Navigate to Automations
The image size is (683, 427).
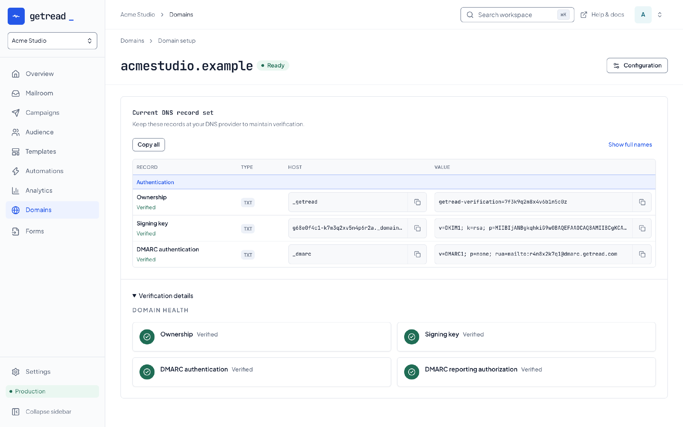point(52,171)
